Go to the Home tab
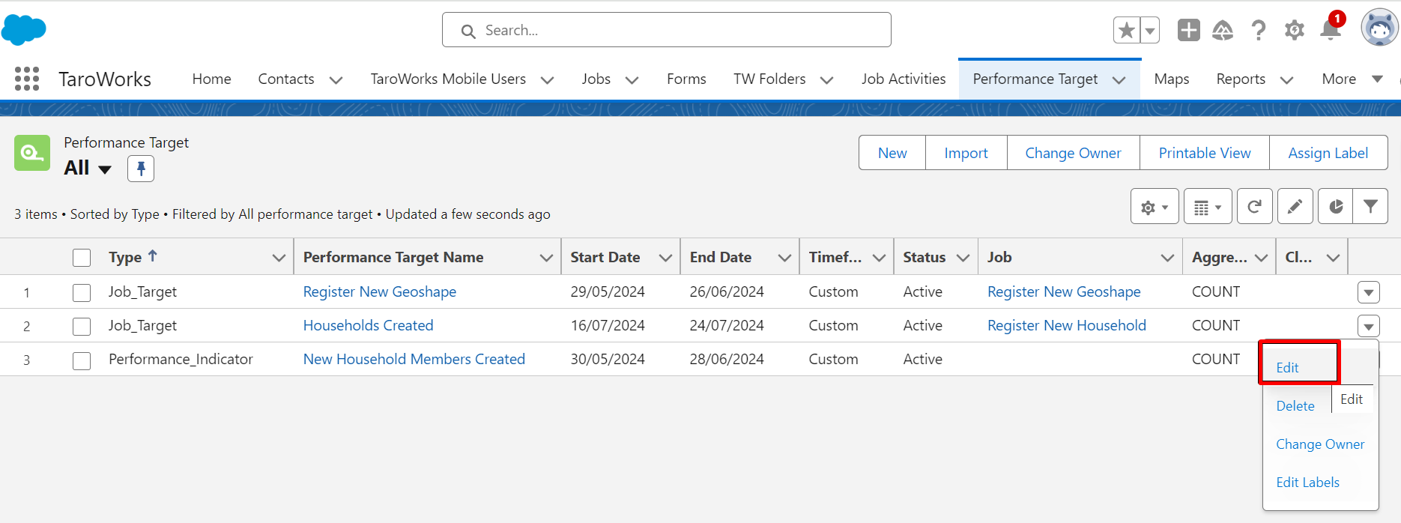Viewport: 1401px width, 523px height. (211, 79)
